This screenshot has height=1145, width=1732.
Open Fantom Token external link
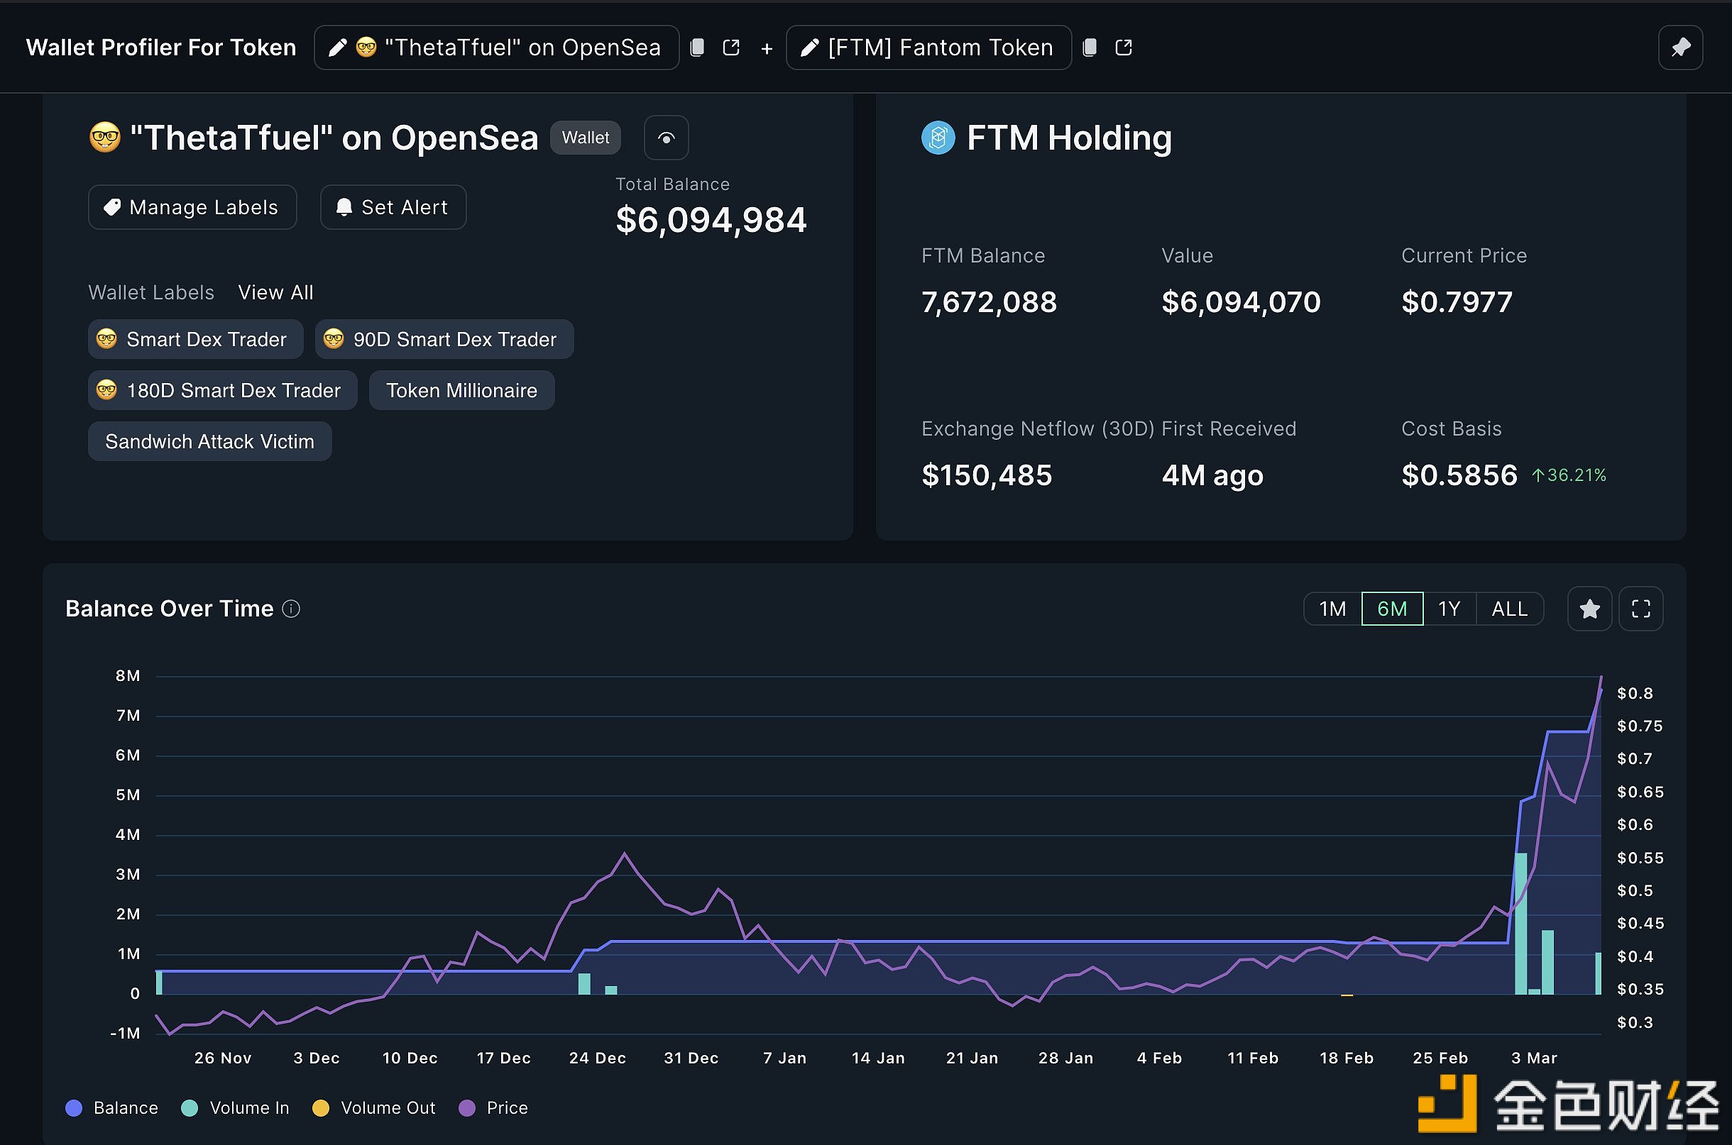(x=1124, y=48)
